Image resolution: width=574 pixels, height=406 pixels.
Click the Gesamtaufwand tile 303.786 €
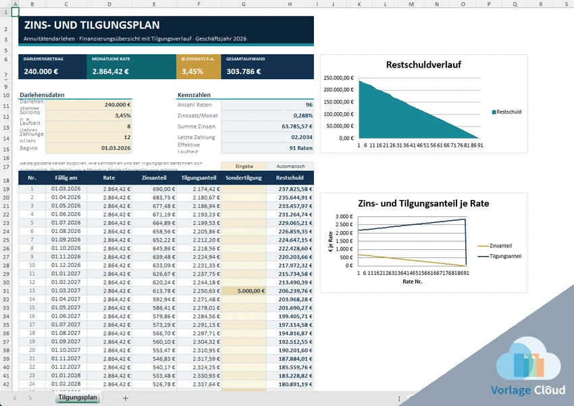coord(267,67)
